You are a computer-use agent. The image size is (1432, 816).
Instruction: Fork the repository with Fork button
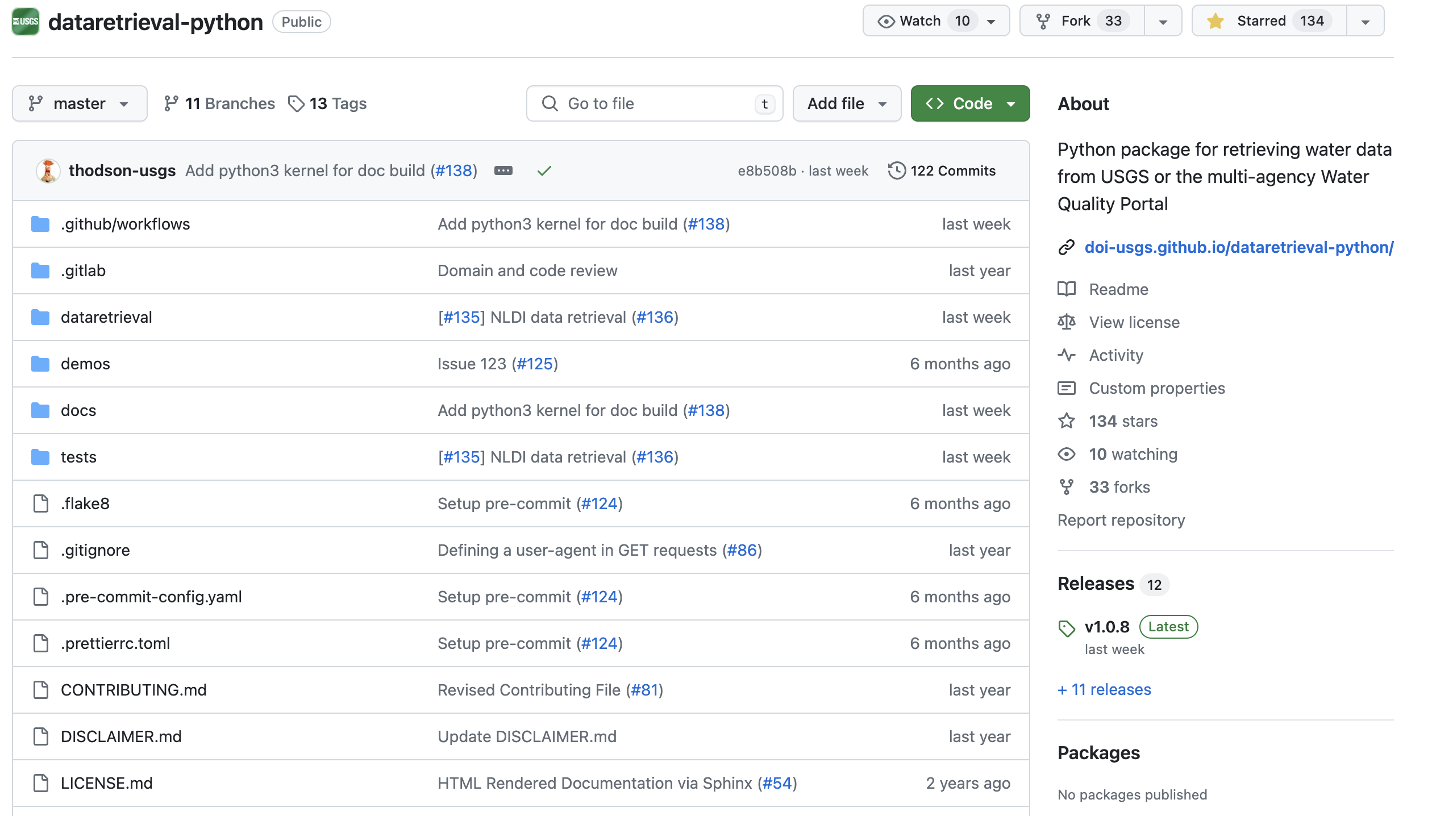click(x=1082, y=21)
